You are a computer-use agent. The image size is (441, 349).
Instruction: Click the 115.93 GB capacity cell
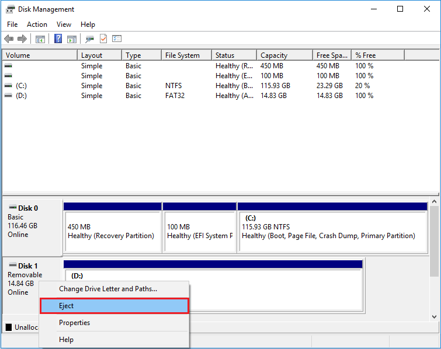pyautogui.click(x=275, y=86)
